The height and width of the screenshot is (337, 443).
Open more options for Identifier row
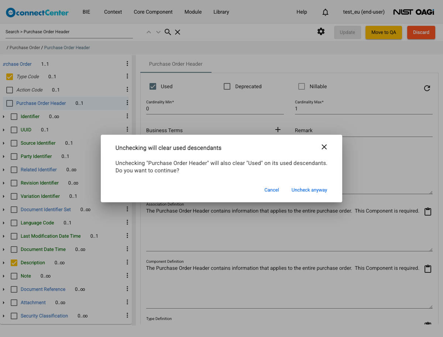click(127, 116)
